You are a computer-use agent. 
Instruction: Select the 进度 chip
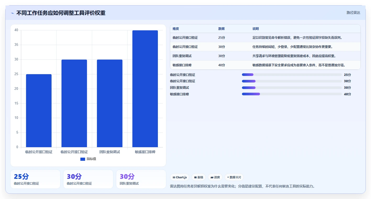[215, 177]
